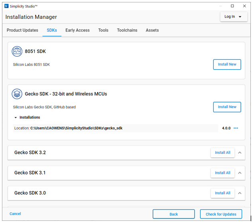
Task: Switch to the Assets tab
Action: pos(152,30)
